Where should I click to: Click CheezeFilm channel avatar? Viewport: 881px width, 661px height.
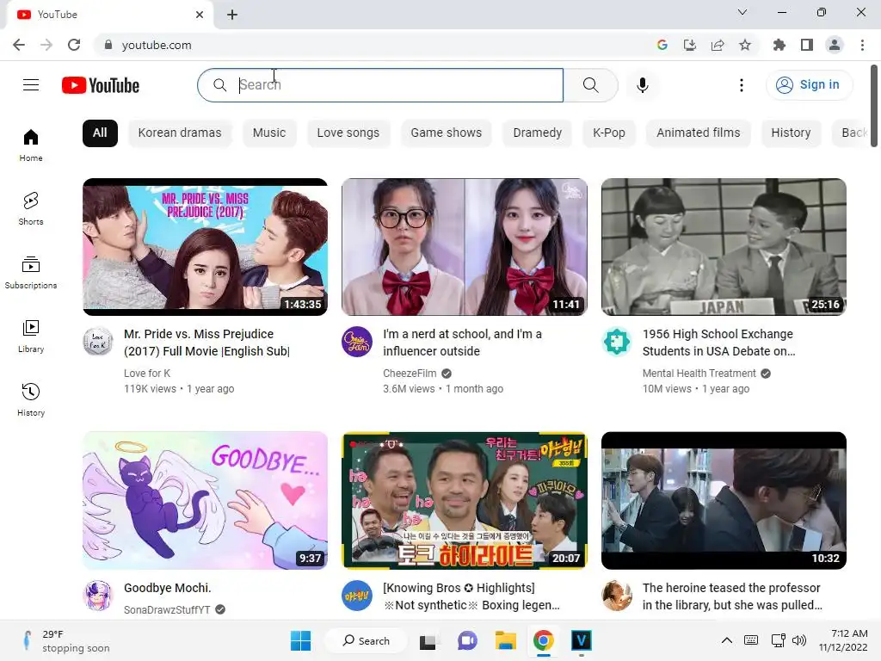click(357, 341)
